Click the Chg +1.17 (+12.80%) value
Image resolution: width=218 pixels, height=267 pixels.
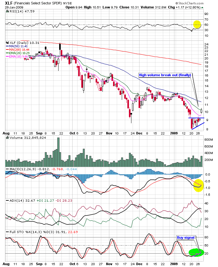pos(184,7)
